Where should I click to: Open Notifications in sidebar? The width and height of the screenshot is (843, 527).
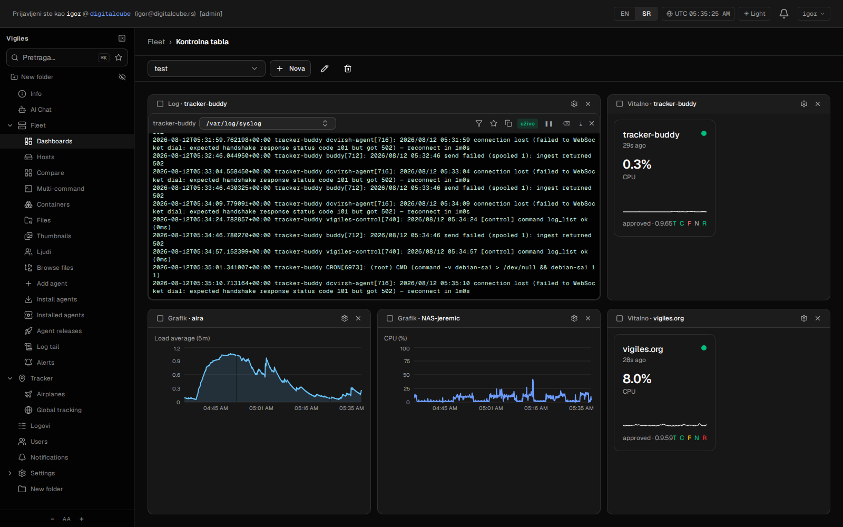[x=67, y=457]
